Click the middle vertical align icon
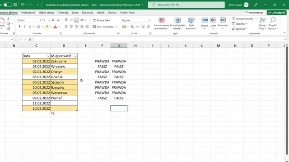The image size is (289, 162). pyautogui.click(x=71, y=20)
